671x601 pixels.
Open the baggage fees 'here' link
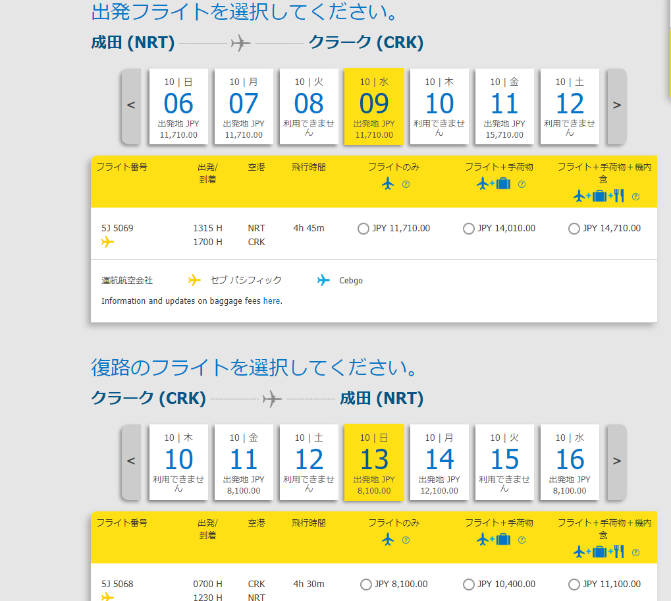[x=271, y=301]
